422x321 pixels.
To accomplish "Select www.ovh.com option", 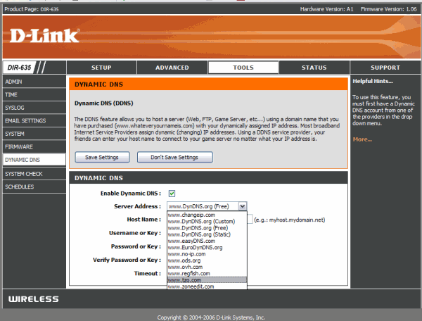I will click(x=207, y=267).
